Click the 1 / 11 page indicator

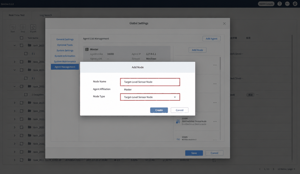(266, 169)
